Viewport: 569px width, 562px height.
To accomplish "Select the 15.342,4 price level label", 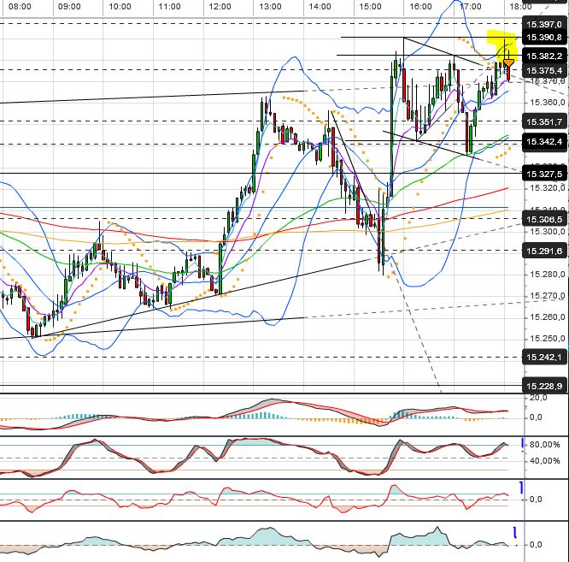I will (544, 141).
